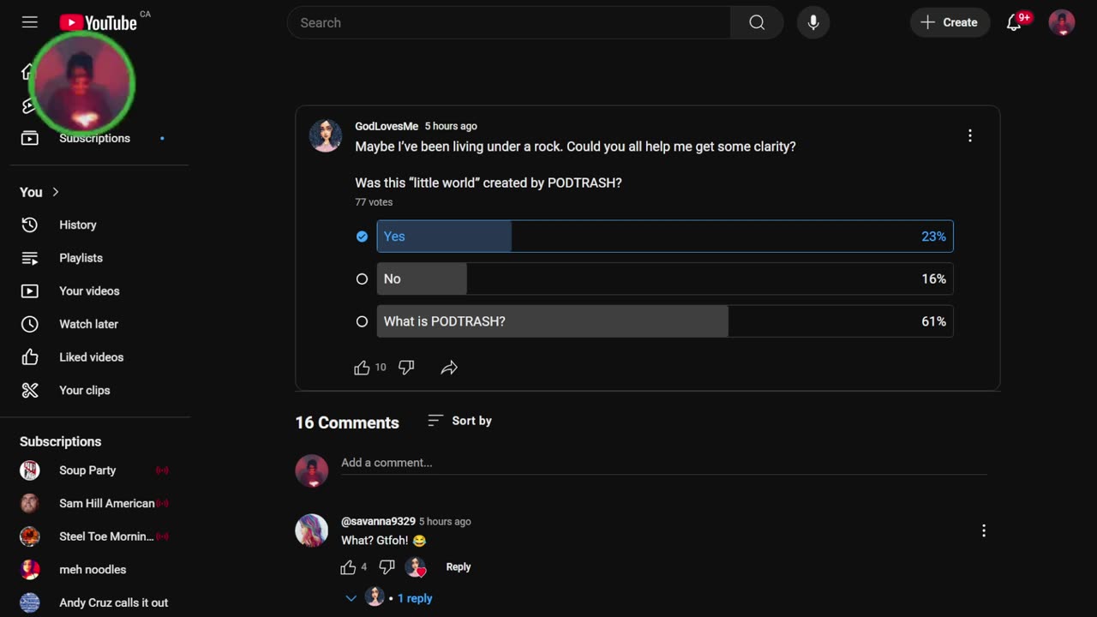Like the GodLovesMe poll post

362,368
